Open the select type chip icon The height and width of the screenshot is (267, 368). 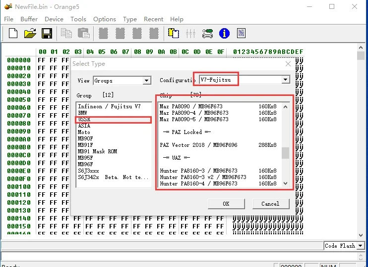point(174,33)
